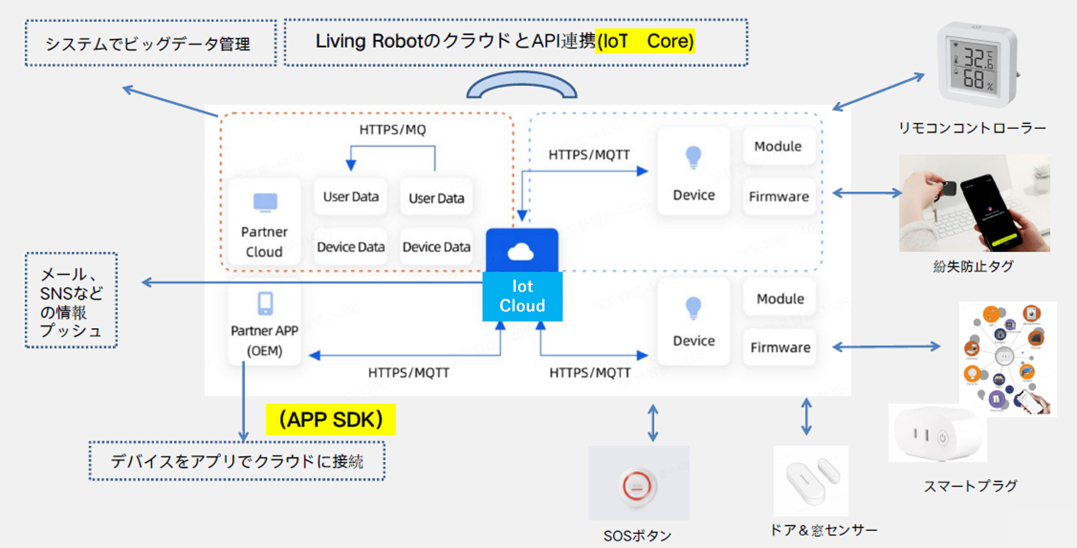
Task: Click the white smart plug image
Action: pos(937,434)
